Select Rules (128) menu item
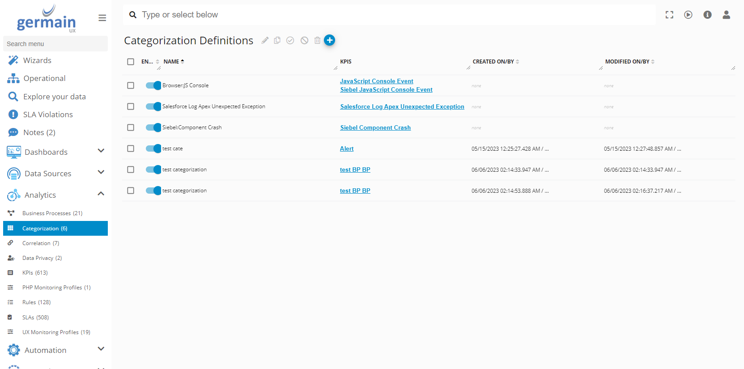744x369 pixels. 36,302
